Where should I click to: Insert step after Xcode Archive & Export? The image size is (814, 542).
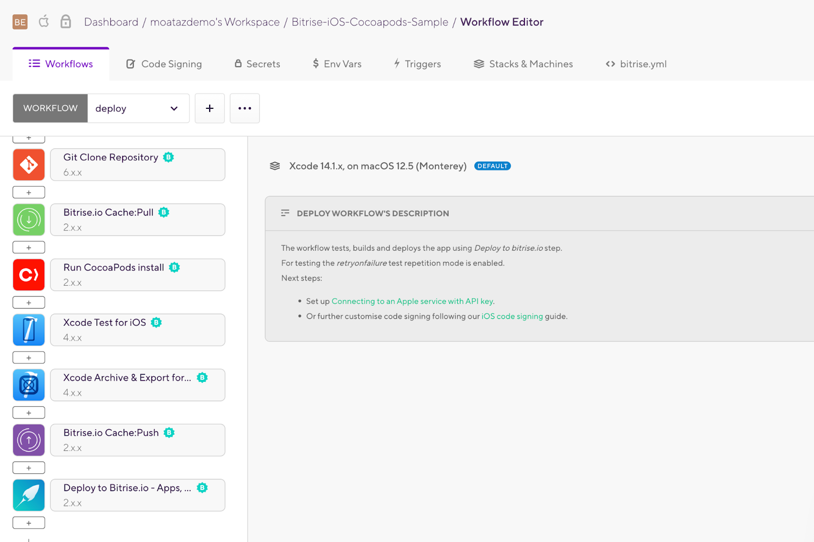(29, 413)
